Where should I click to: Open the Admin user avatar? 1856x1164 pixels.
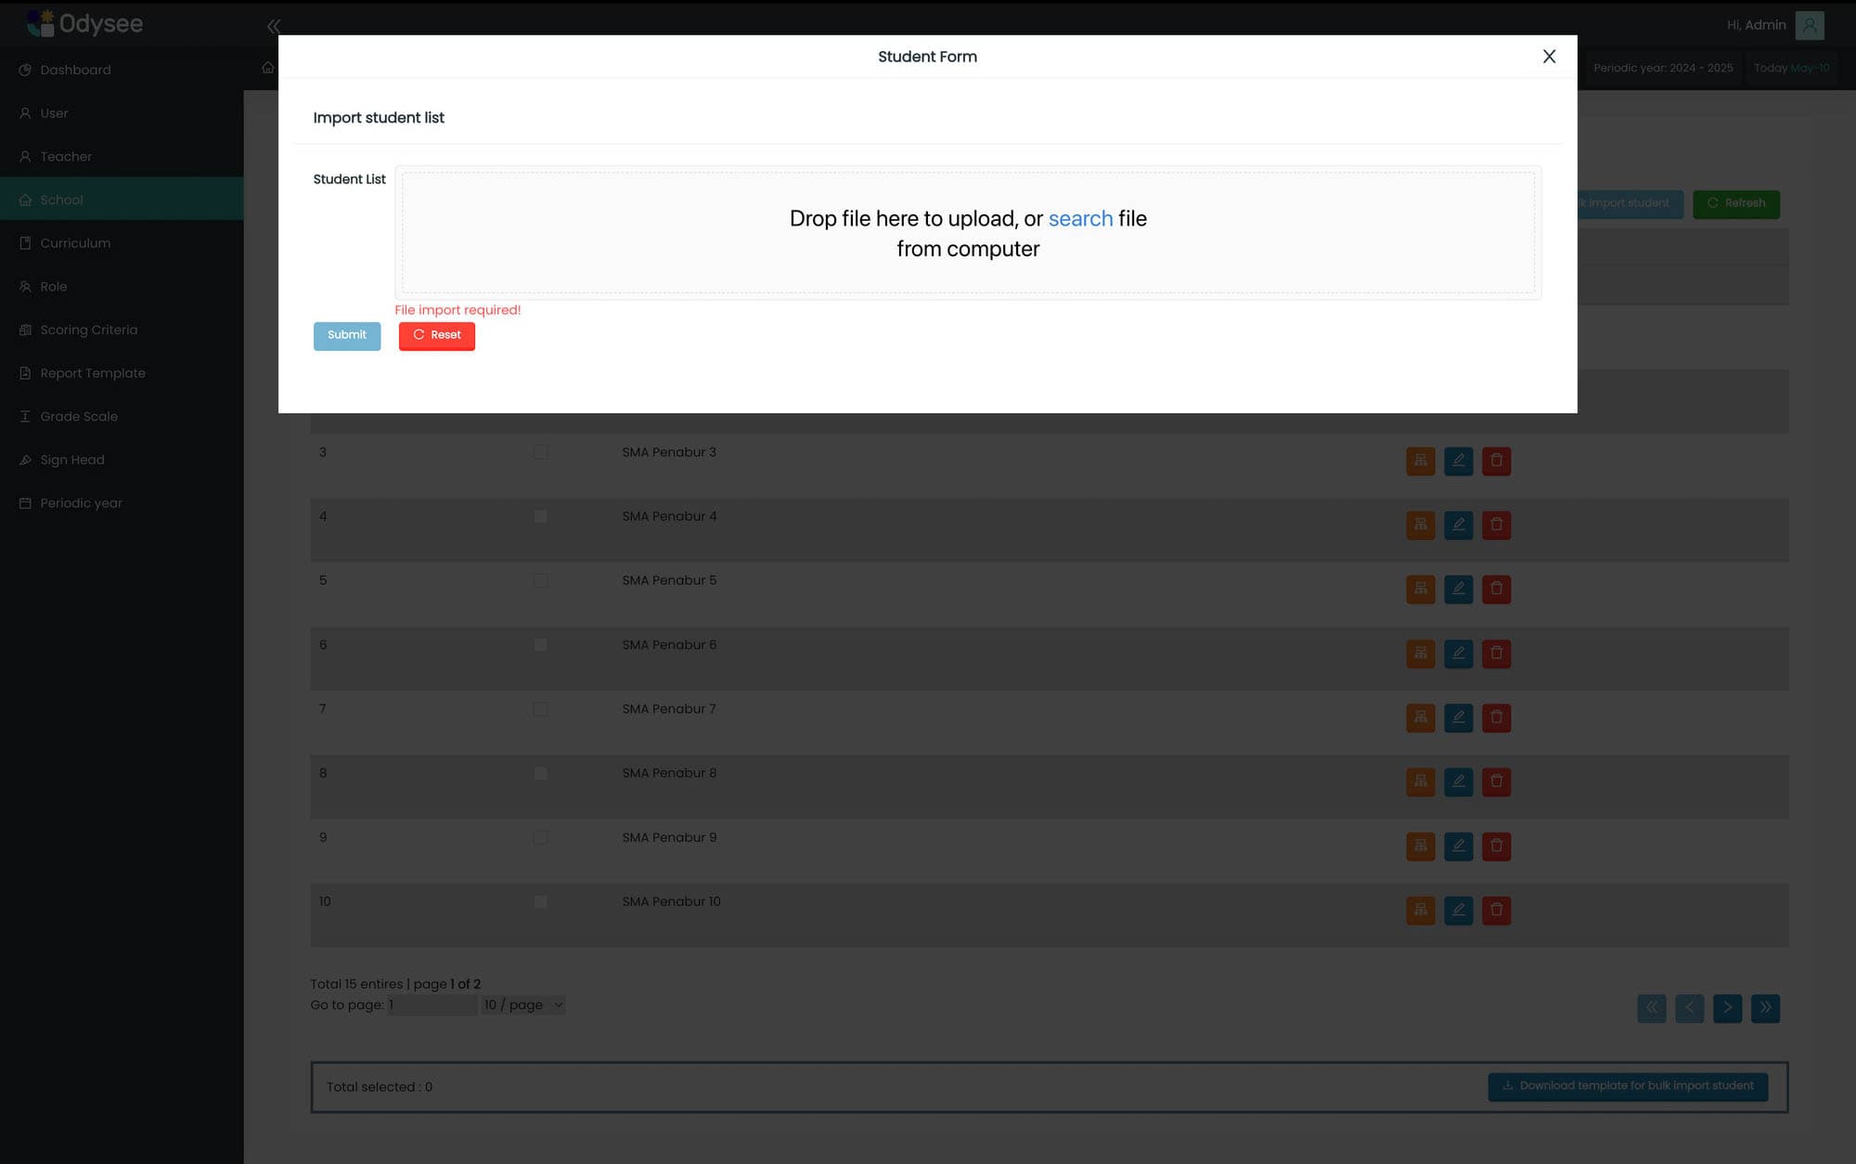[1809, 25]
